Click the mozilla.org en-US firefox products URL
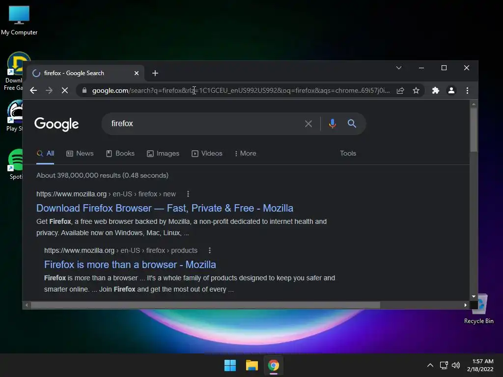Screen dimensions: 503x377 (x=121, y=250)
